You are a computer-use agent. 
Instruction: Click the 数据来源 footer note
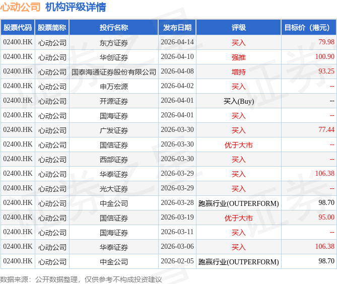81,279
